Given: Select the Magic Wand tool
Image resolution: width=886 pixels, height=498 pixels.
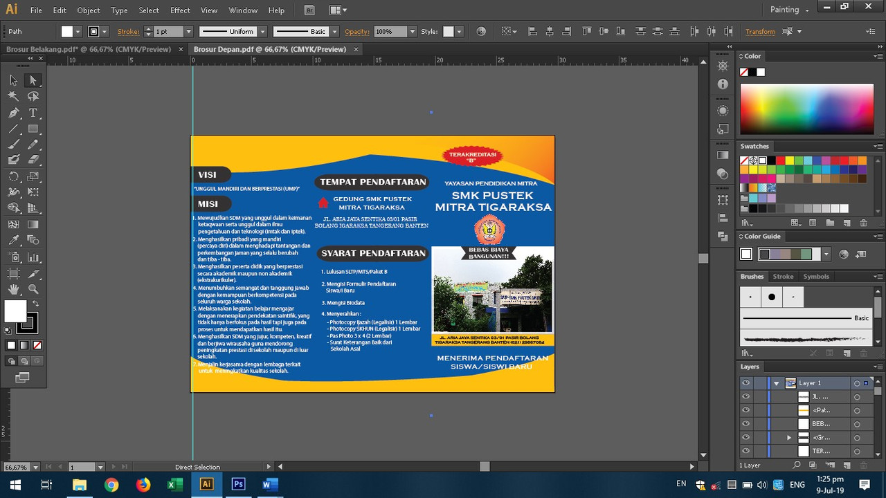Looking at the screenshot, I should click(x=14, y=96).
